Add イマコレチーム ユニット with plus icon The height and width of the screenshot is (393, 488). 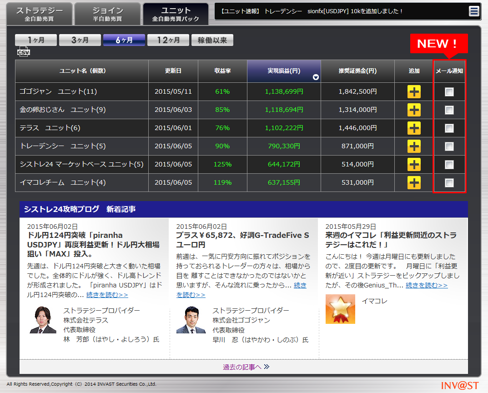pyautogui.click(x=414, y=183)
